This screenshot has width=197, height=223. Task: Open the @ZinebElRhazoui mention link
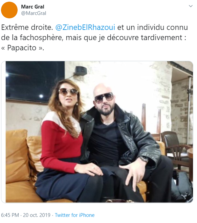pos(85,27)
